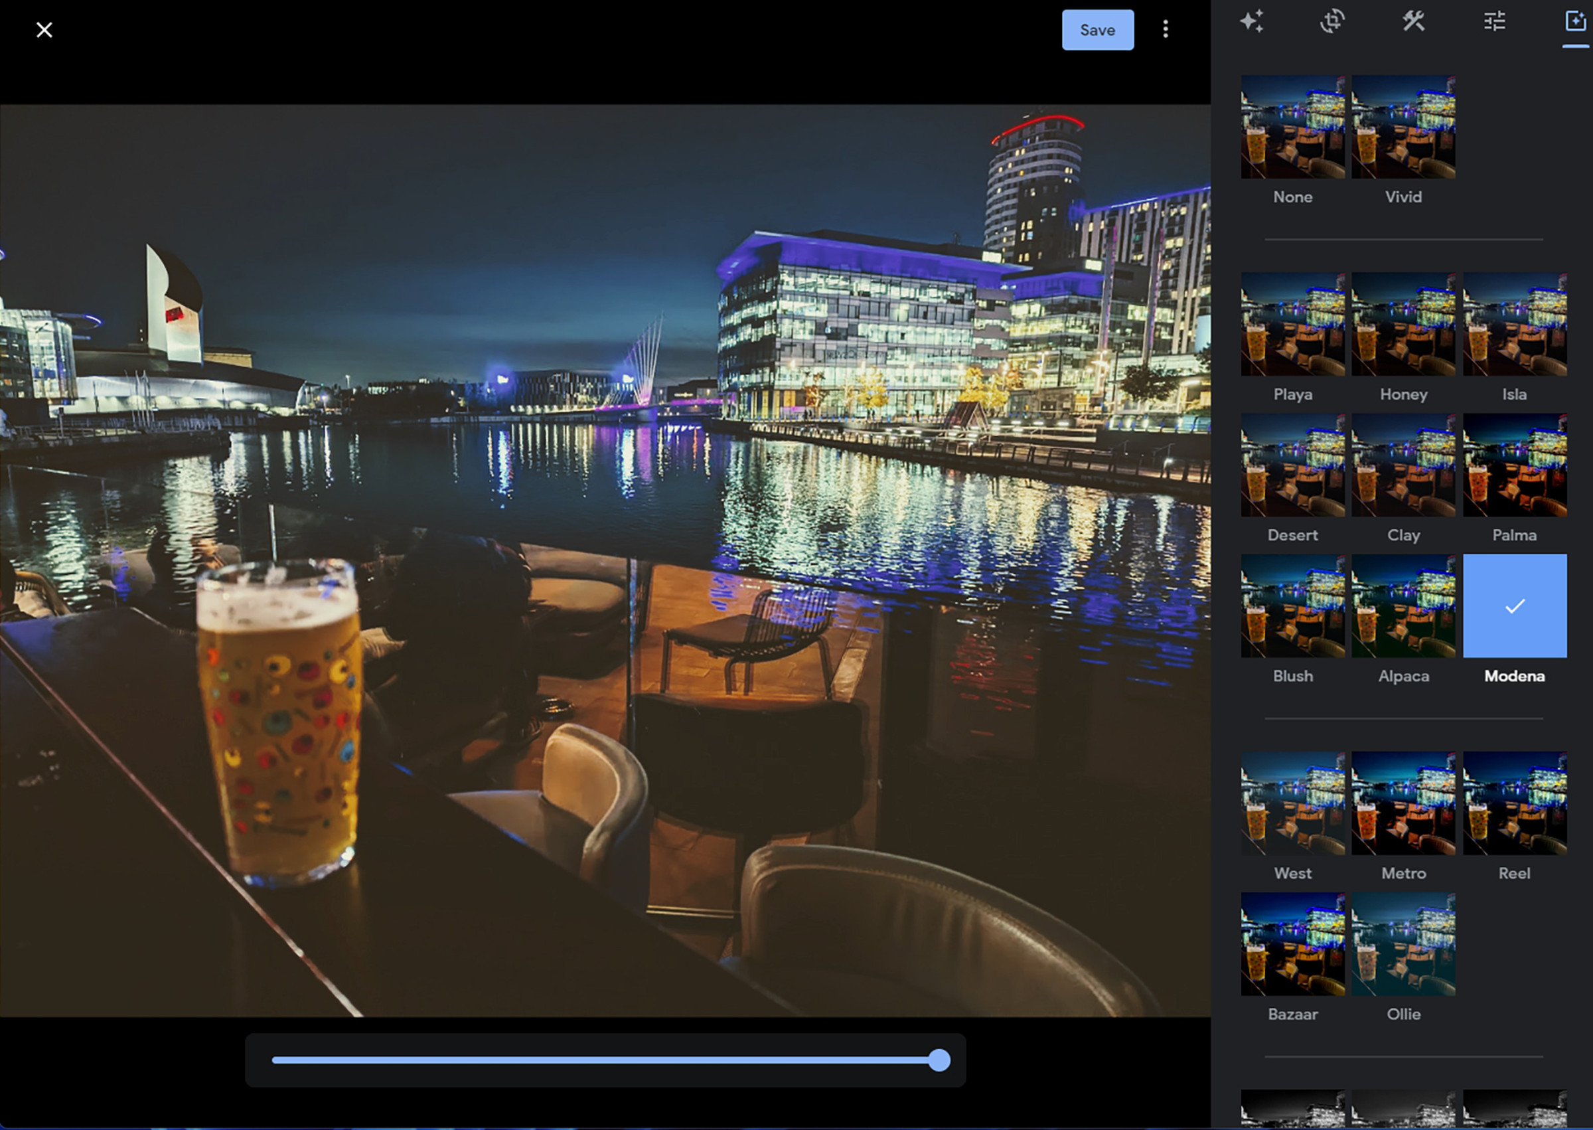This screenshot has width=1593, height=1130.
Task: Select the Filters tab icon
Action: 1575,21
